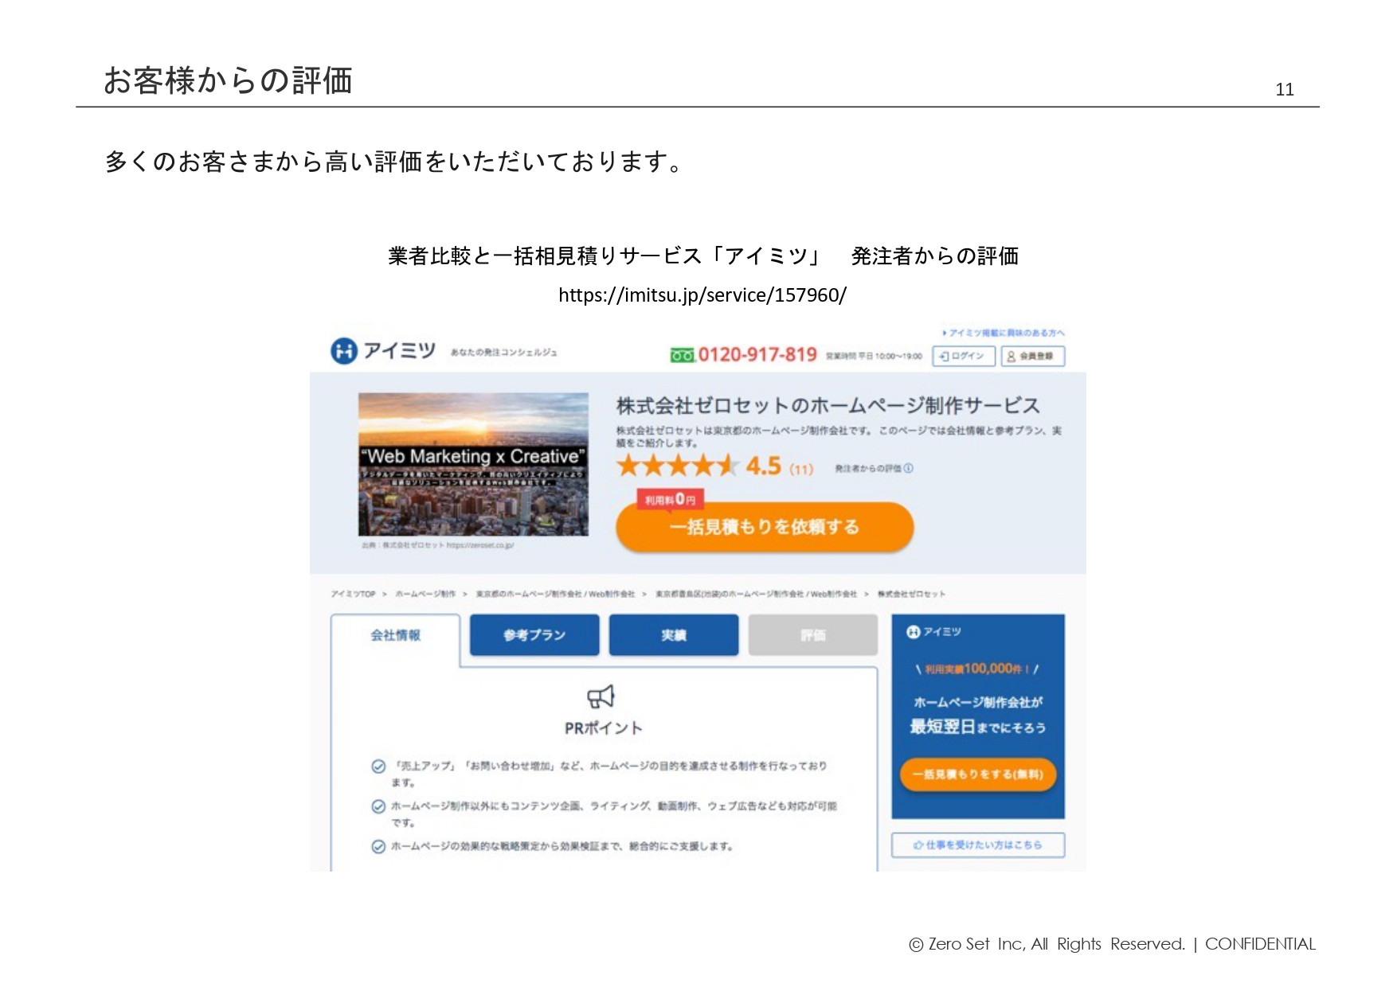Click the login arrow icon in ログイン button
Image resolution: width=1397 pixels, height=987 pixels.
pyautogui.click(x=943, y=357)
